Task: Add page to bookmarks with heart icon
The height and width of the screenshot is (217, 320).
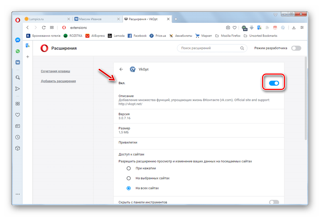Action: click(x=235, y=27)
